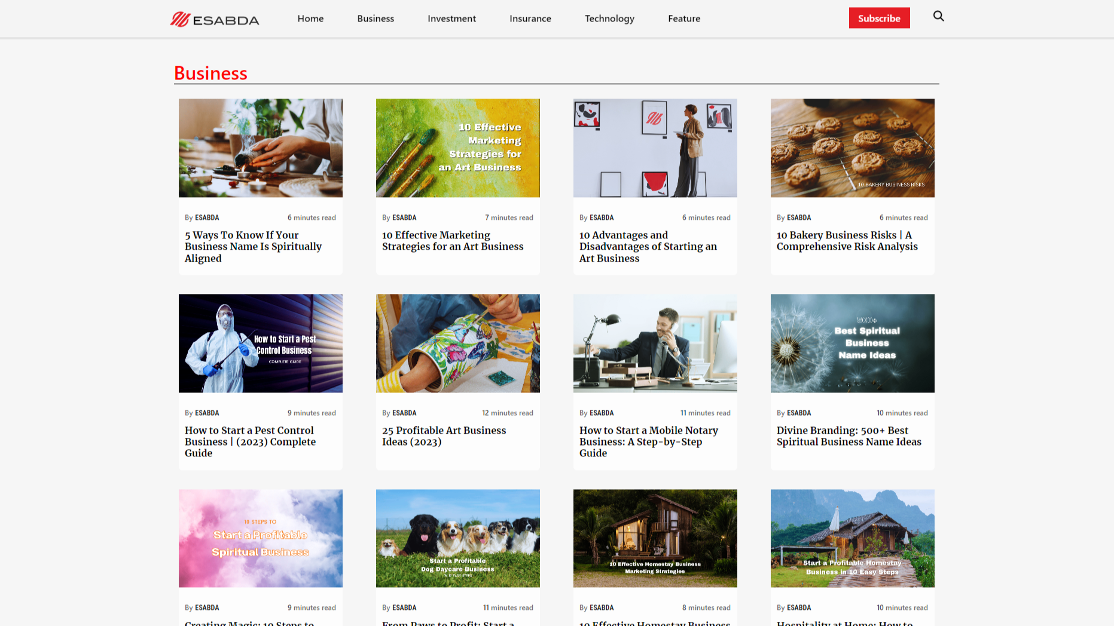Go to the Investment menu section
This screenshot has width=1114, height=626.
(451, 19)
